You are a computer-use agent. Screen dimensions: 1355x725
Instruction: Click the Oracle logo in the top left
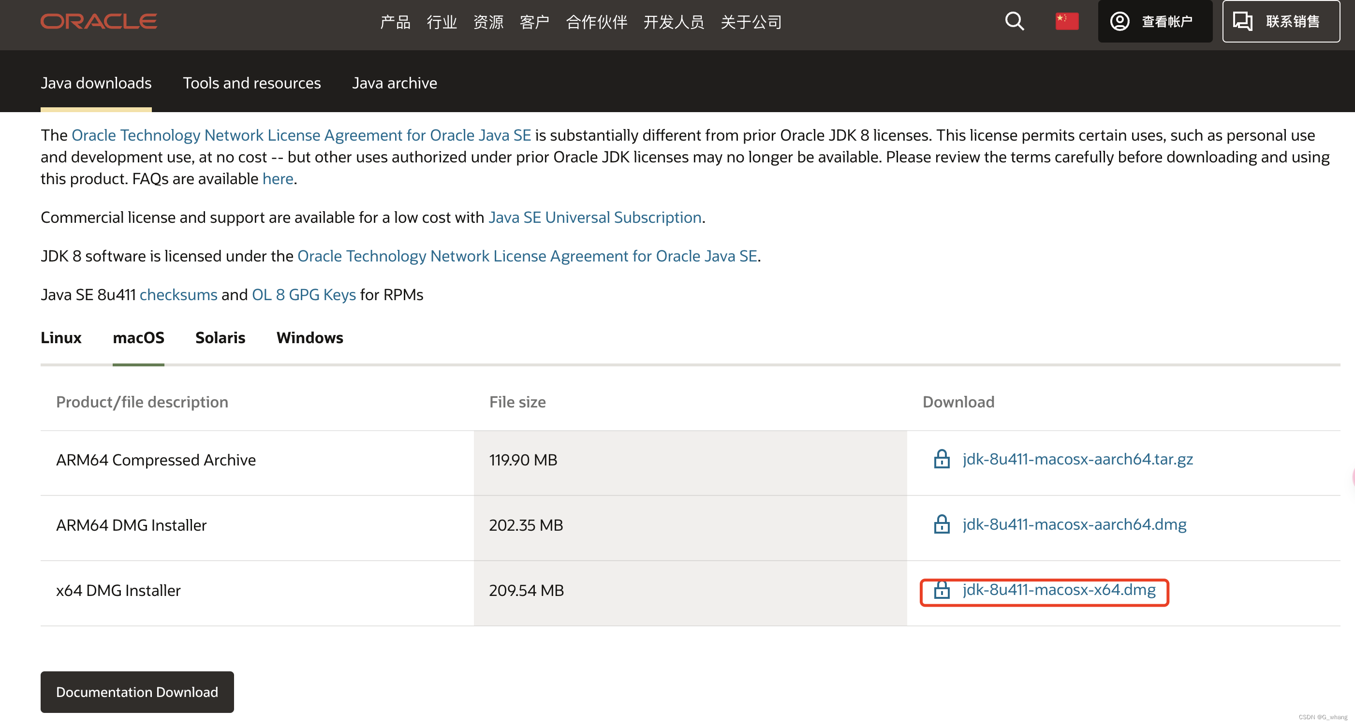[99, 22]
